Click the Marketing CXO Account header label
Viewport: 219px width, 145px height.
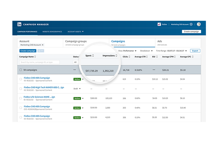180,24
